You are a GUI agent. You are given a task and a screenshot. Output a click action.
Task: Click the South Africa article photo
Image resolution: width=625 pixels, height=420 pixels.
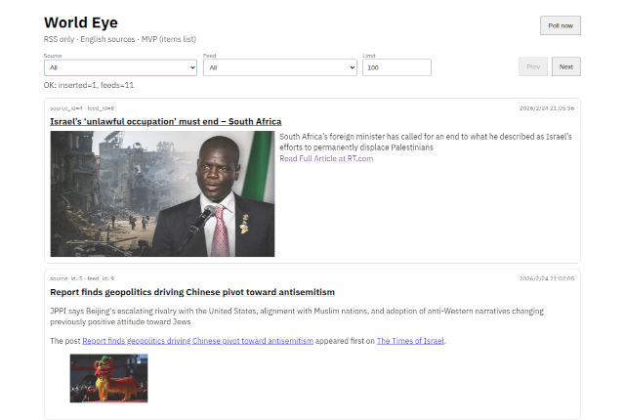pos(162,193)
